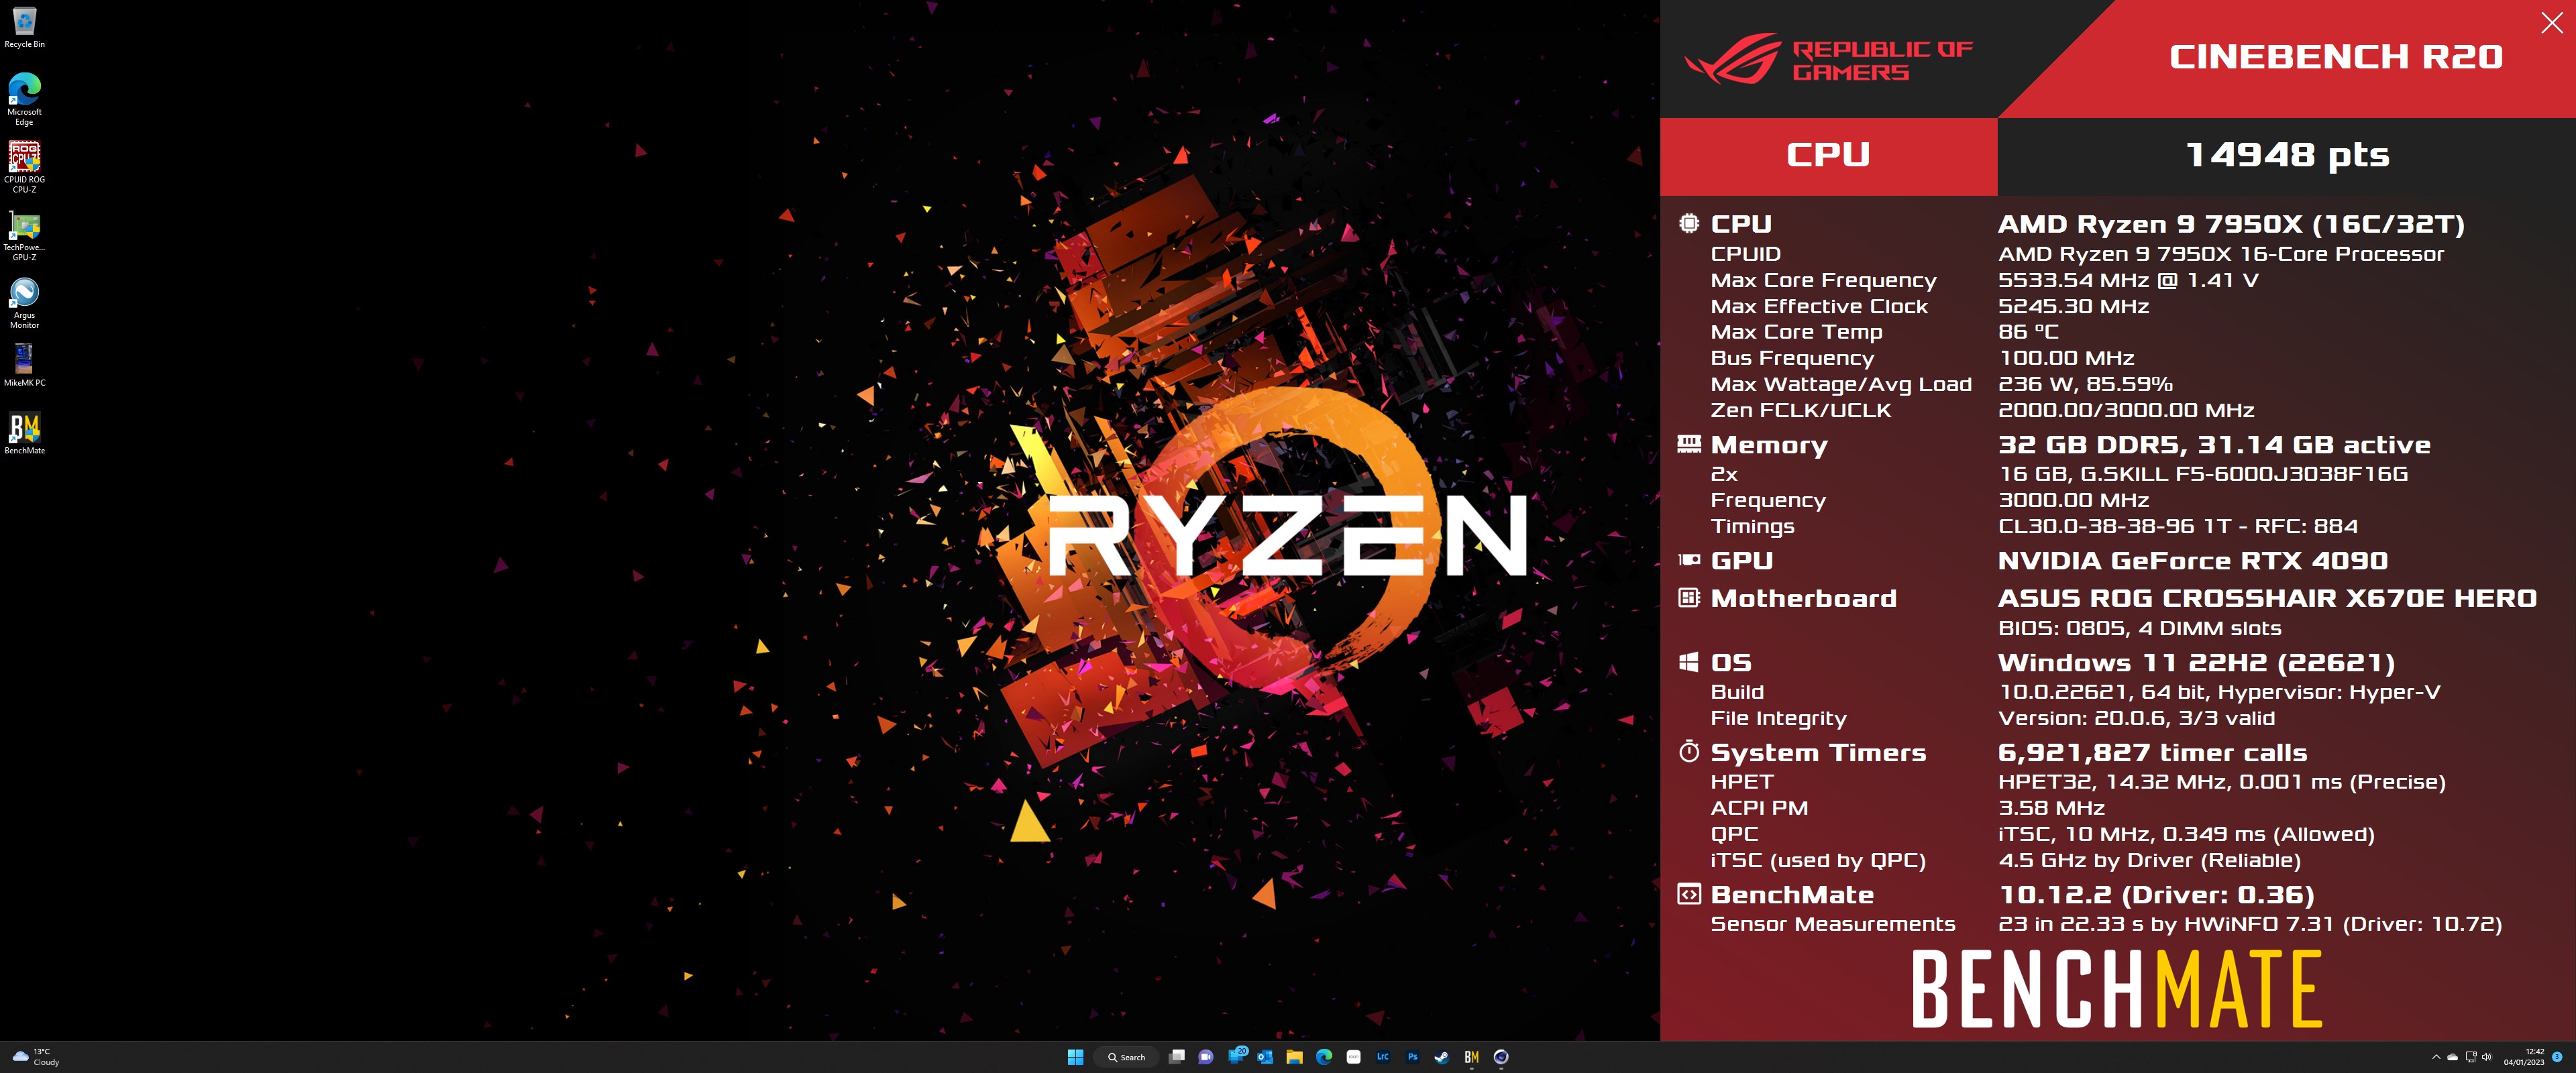Click the red CPU score header
The image size is (2576, 1073).
[1828, 155]
